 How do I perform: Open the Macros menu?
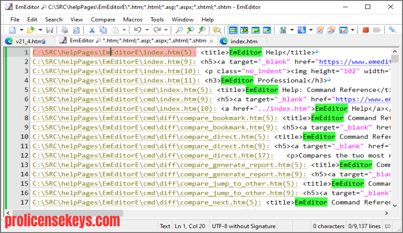(133, 20)
